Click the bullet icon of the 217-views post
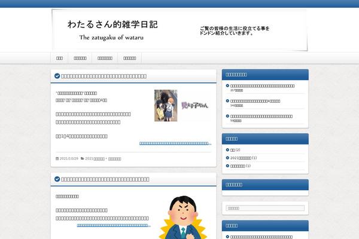This screenshot has width=359, height=239. tap(227, 85)
